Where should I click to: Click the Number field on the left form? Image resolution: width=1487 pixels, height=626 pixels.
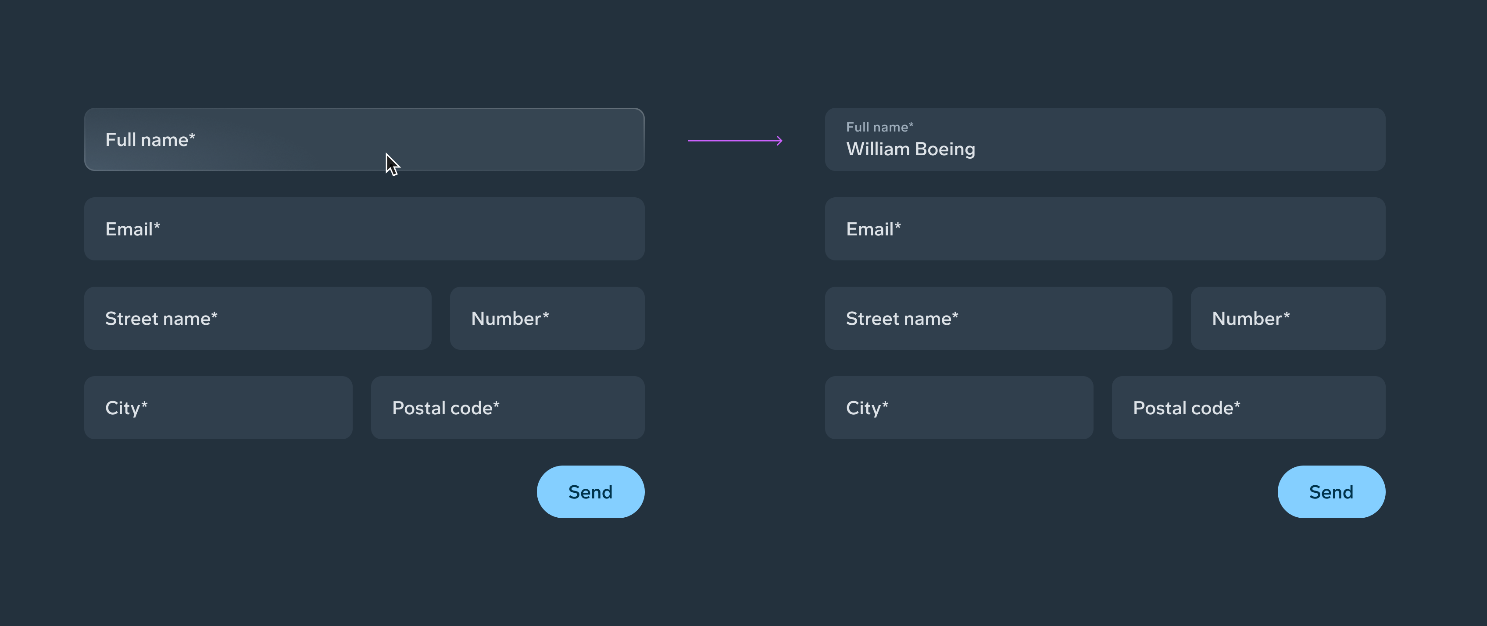(547, 318)
